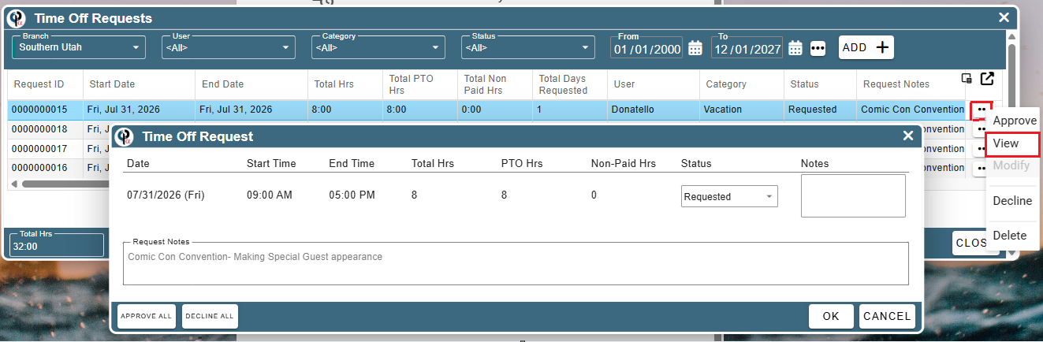
Task: Click the date range options ellipsis icon
Action: (818, 48)
